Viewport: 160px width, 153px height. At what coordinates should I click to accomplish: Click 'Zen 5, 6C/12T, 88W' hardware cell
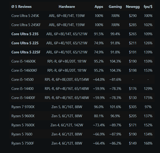pos(67,116)
